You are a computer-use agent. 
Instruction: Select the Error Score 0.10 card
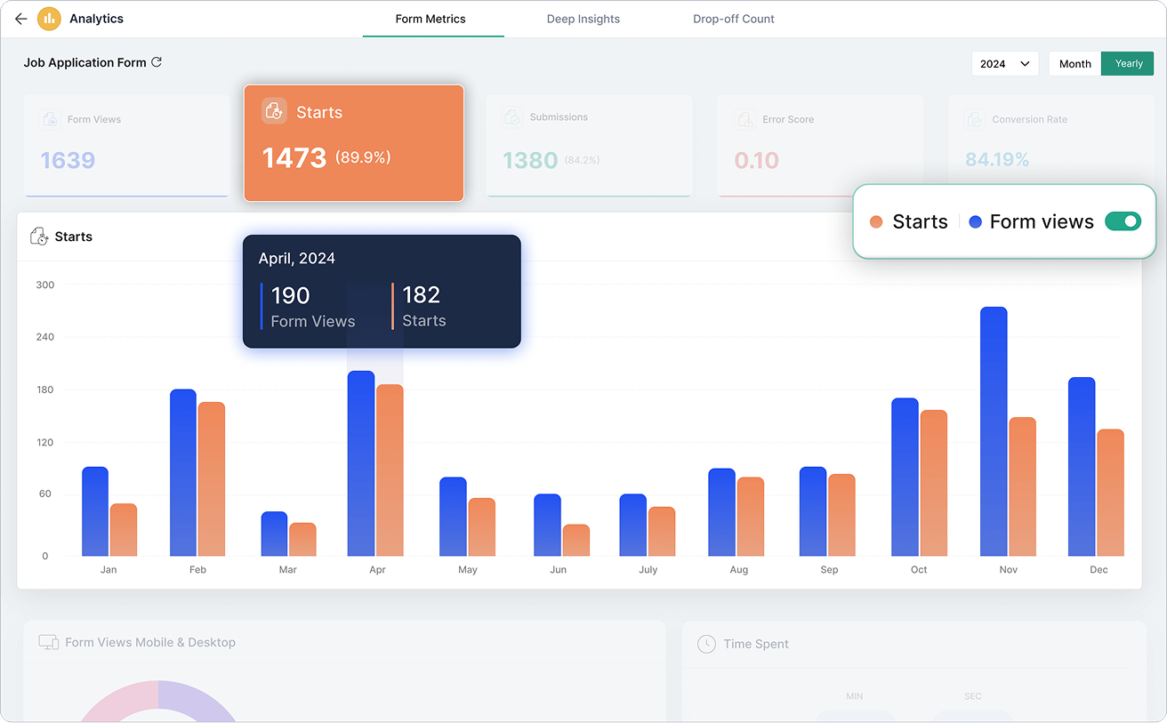click(x=820, y=146)
